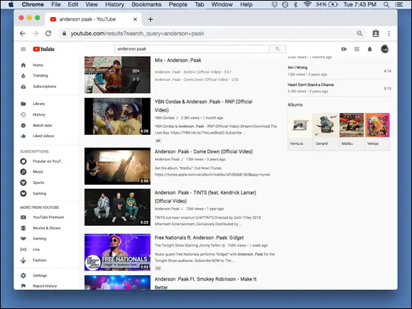This screenshot has width=412, height=309.
Task: Open the Chrome Edit menu
Action: (73, 4)
